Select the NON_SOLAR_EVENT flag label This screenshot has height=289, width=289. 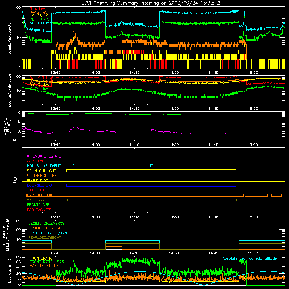click(x=44, y=166)
